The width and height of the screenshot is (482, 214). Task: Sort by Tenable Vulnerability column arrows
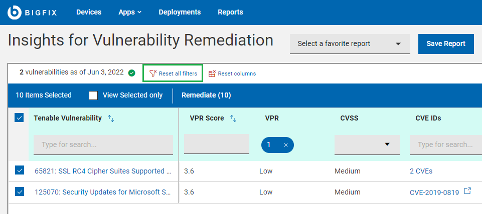click(111, 118)
